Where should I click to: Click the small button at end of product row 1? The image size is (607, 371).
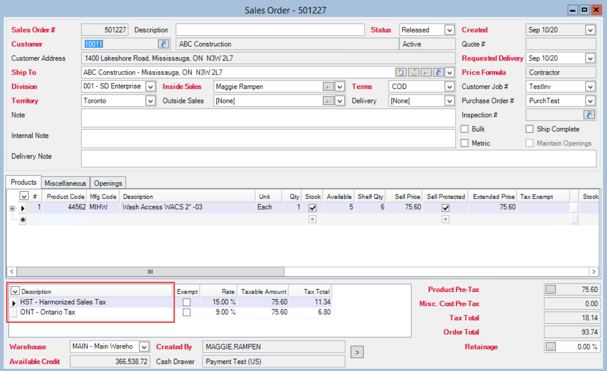574,208
